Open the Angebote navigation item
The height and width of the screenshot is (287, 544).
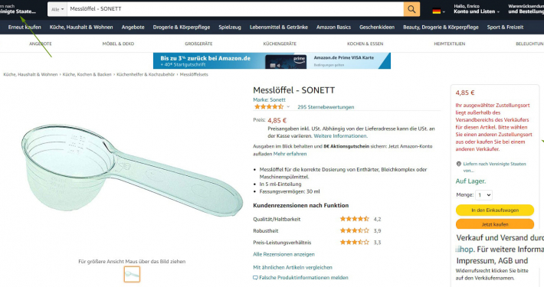pos(133,27)
